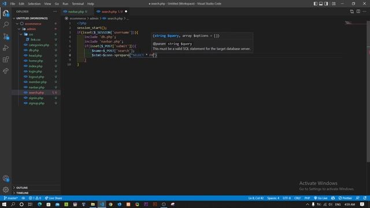370x208 pixels.
Task: Open home.php in the explorer
Action: pyautogui.click(x=36, y=61)
